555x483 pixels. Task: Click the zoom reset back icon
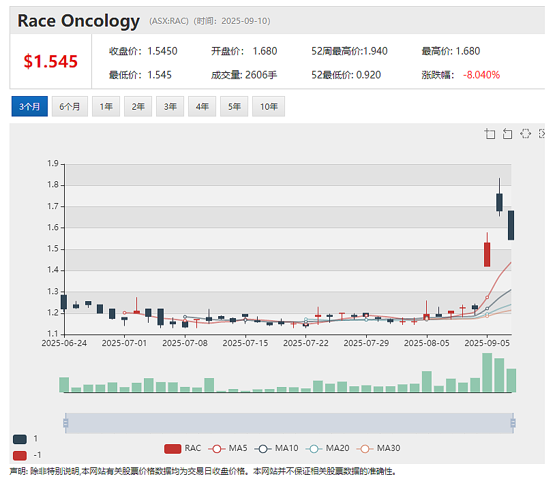[507, 134]
